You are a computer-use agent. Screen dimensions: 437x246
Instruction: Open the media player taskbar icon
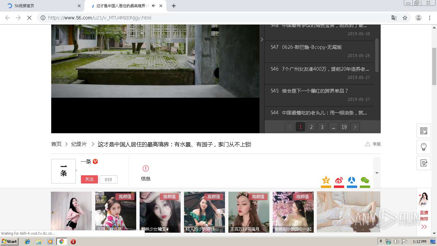[50, 242]
